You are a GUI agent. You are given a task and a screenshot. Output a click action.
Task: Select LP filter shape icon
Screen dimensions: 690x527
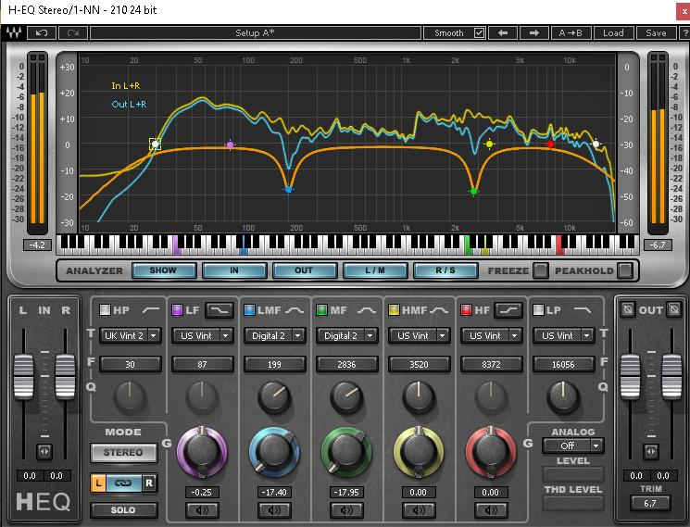[583, 310]
